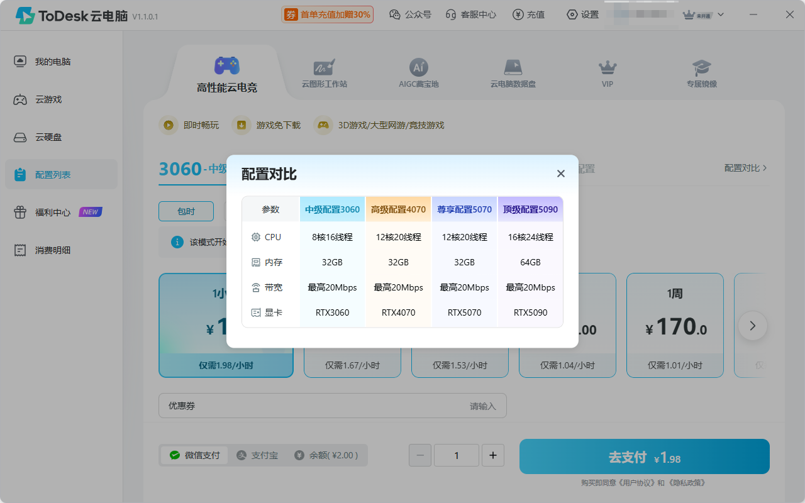Open 云硬盘 in the sidebar
The height and width of the screenshot is (503, 805).
[61, 137]
